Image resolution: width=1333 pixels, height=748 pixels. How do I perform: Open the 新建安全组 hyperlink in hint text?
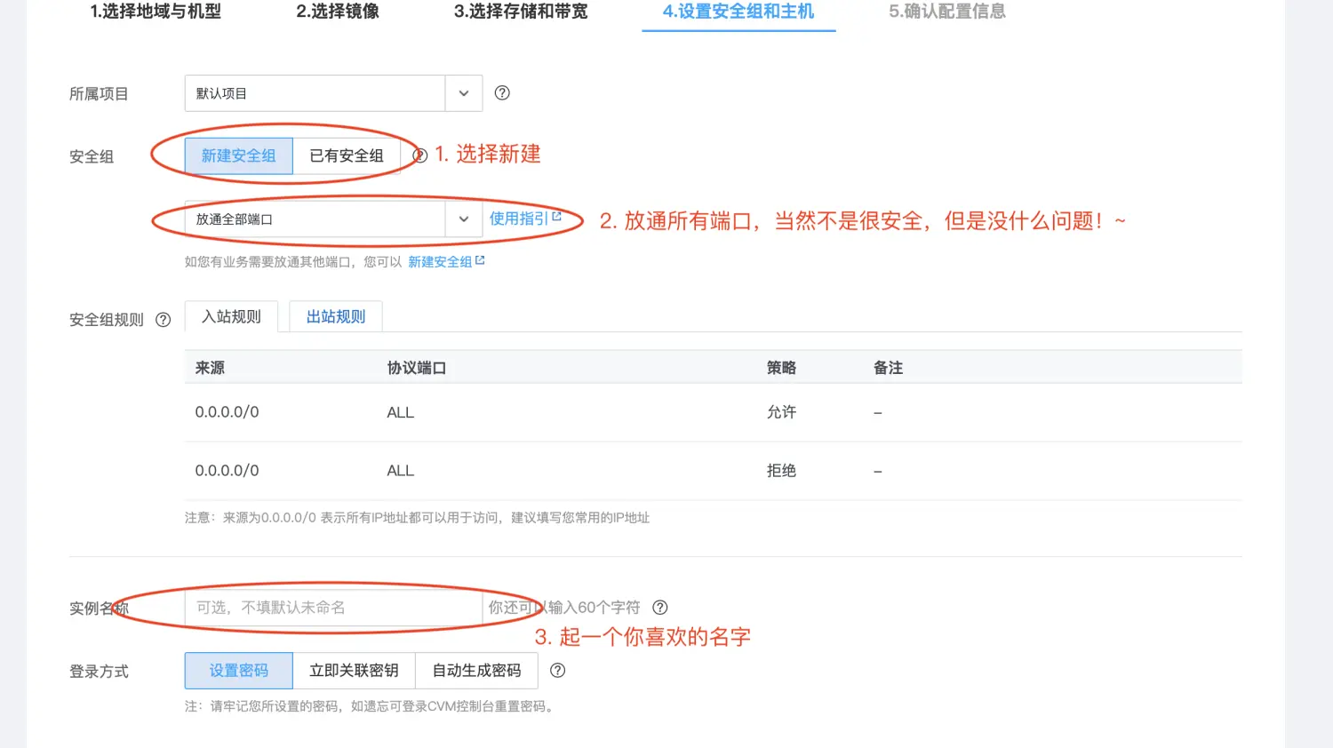(x=446, y=262)
